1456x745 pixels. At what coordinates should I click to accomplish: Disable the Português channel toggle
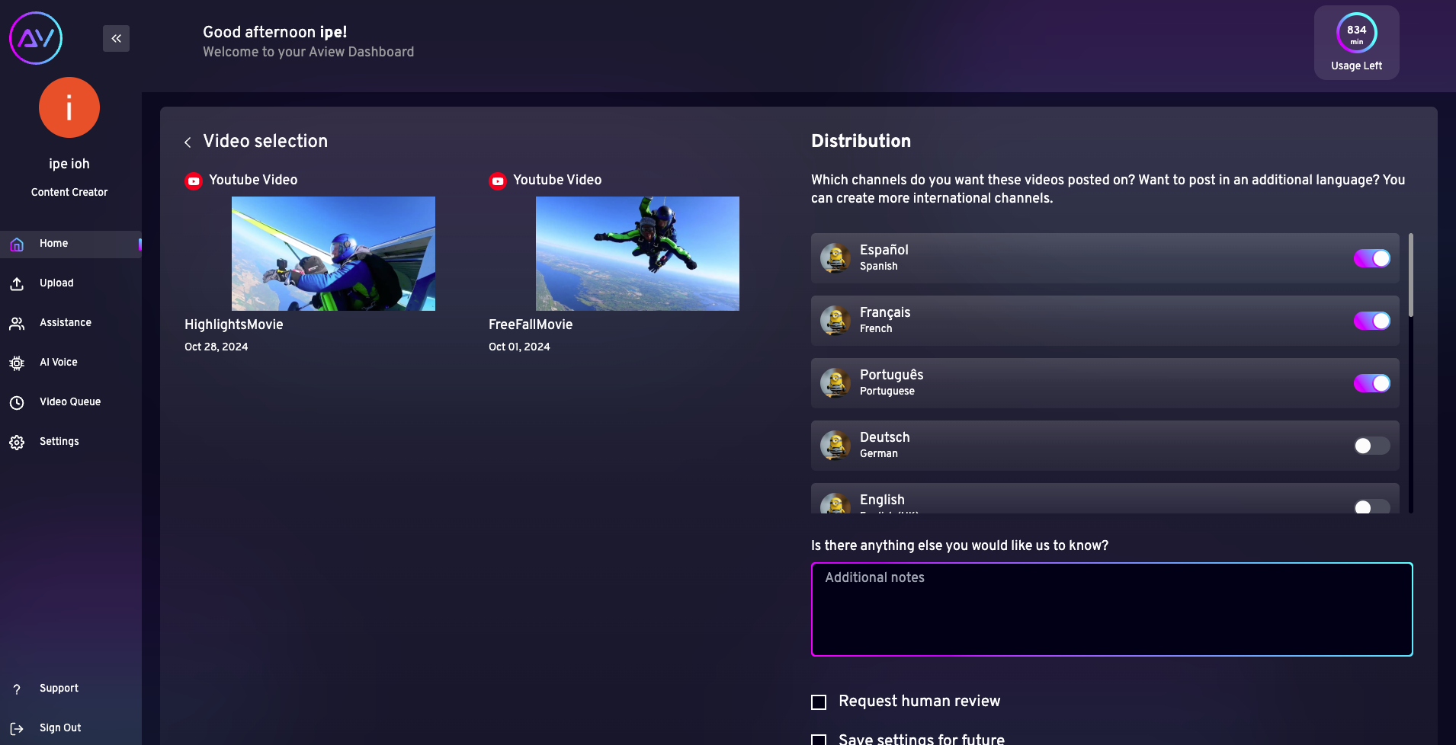tap(1371, 383)
